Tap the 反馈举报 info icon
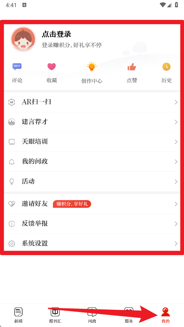This screenshot has width=184, height=327. pyautogui.click(x=12, y=224)
